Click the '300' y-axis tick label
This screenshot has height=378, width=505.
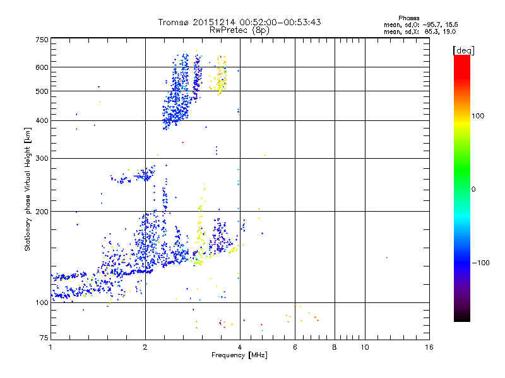pos(42,158)
